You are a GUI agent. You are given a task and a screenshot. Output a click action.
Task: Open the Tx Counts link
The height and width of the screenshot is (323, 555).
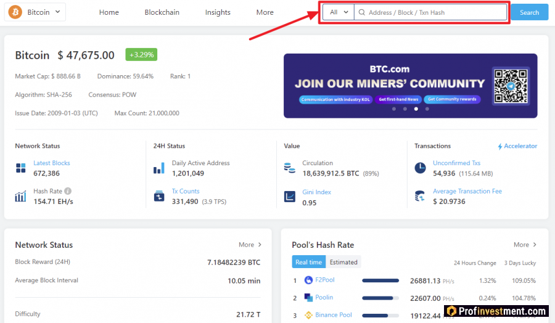pos(186,191)
